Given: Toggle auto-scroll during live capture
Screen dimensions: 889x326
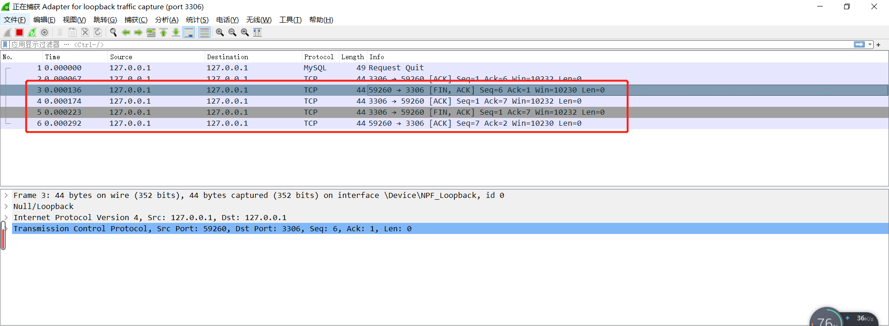Looking at the screenshot, I should (189, 32).
